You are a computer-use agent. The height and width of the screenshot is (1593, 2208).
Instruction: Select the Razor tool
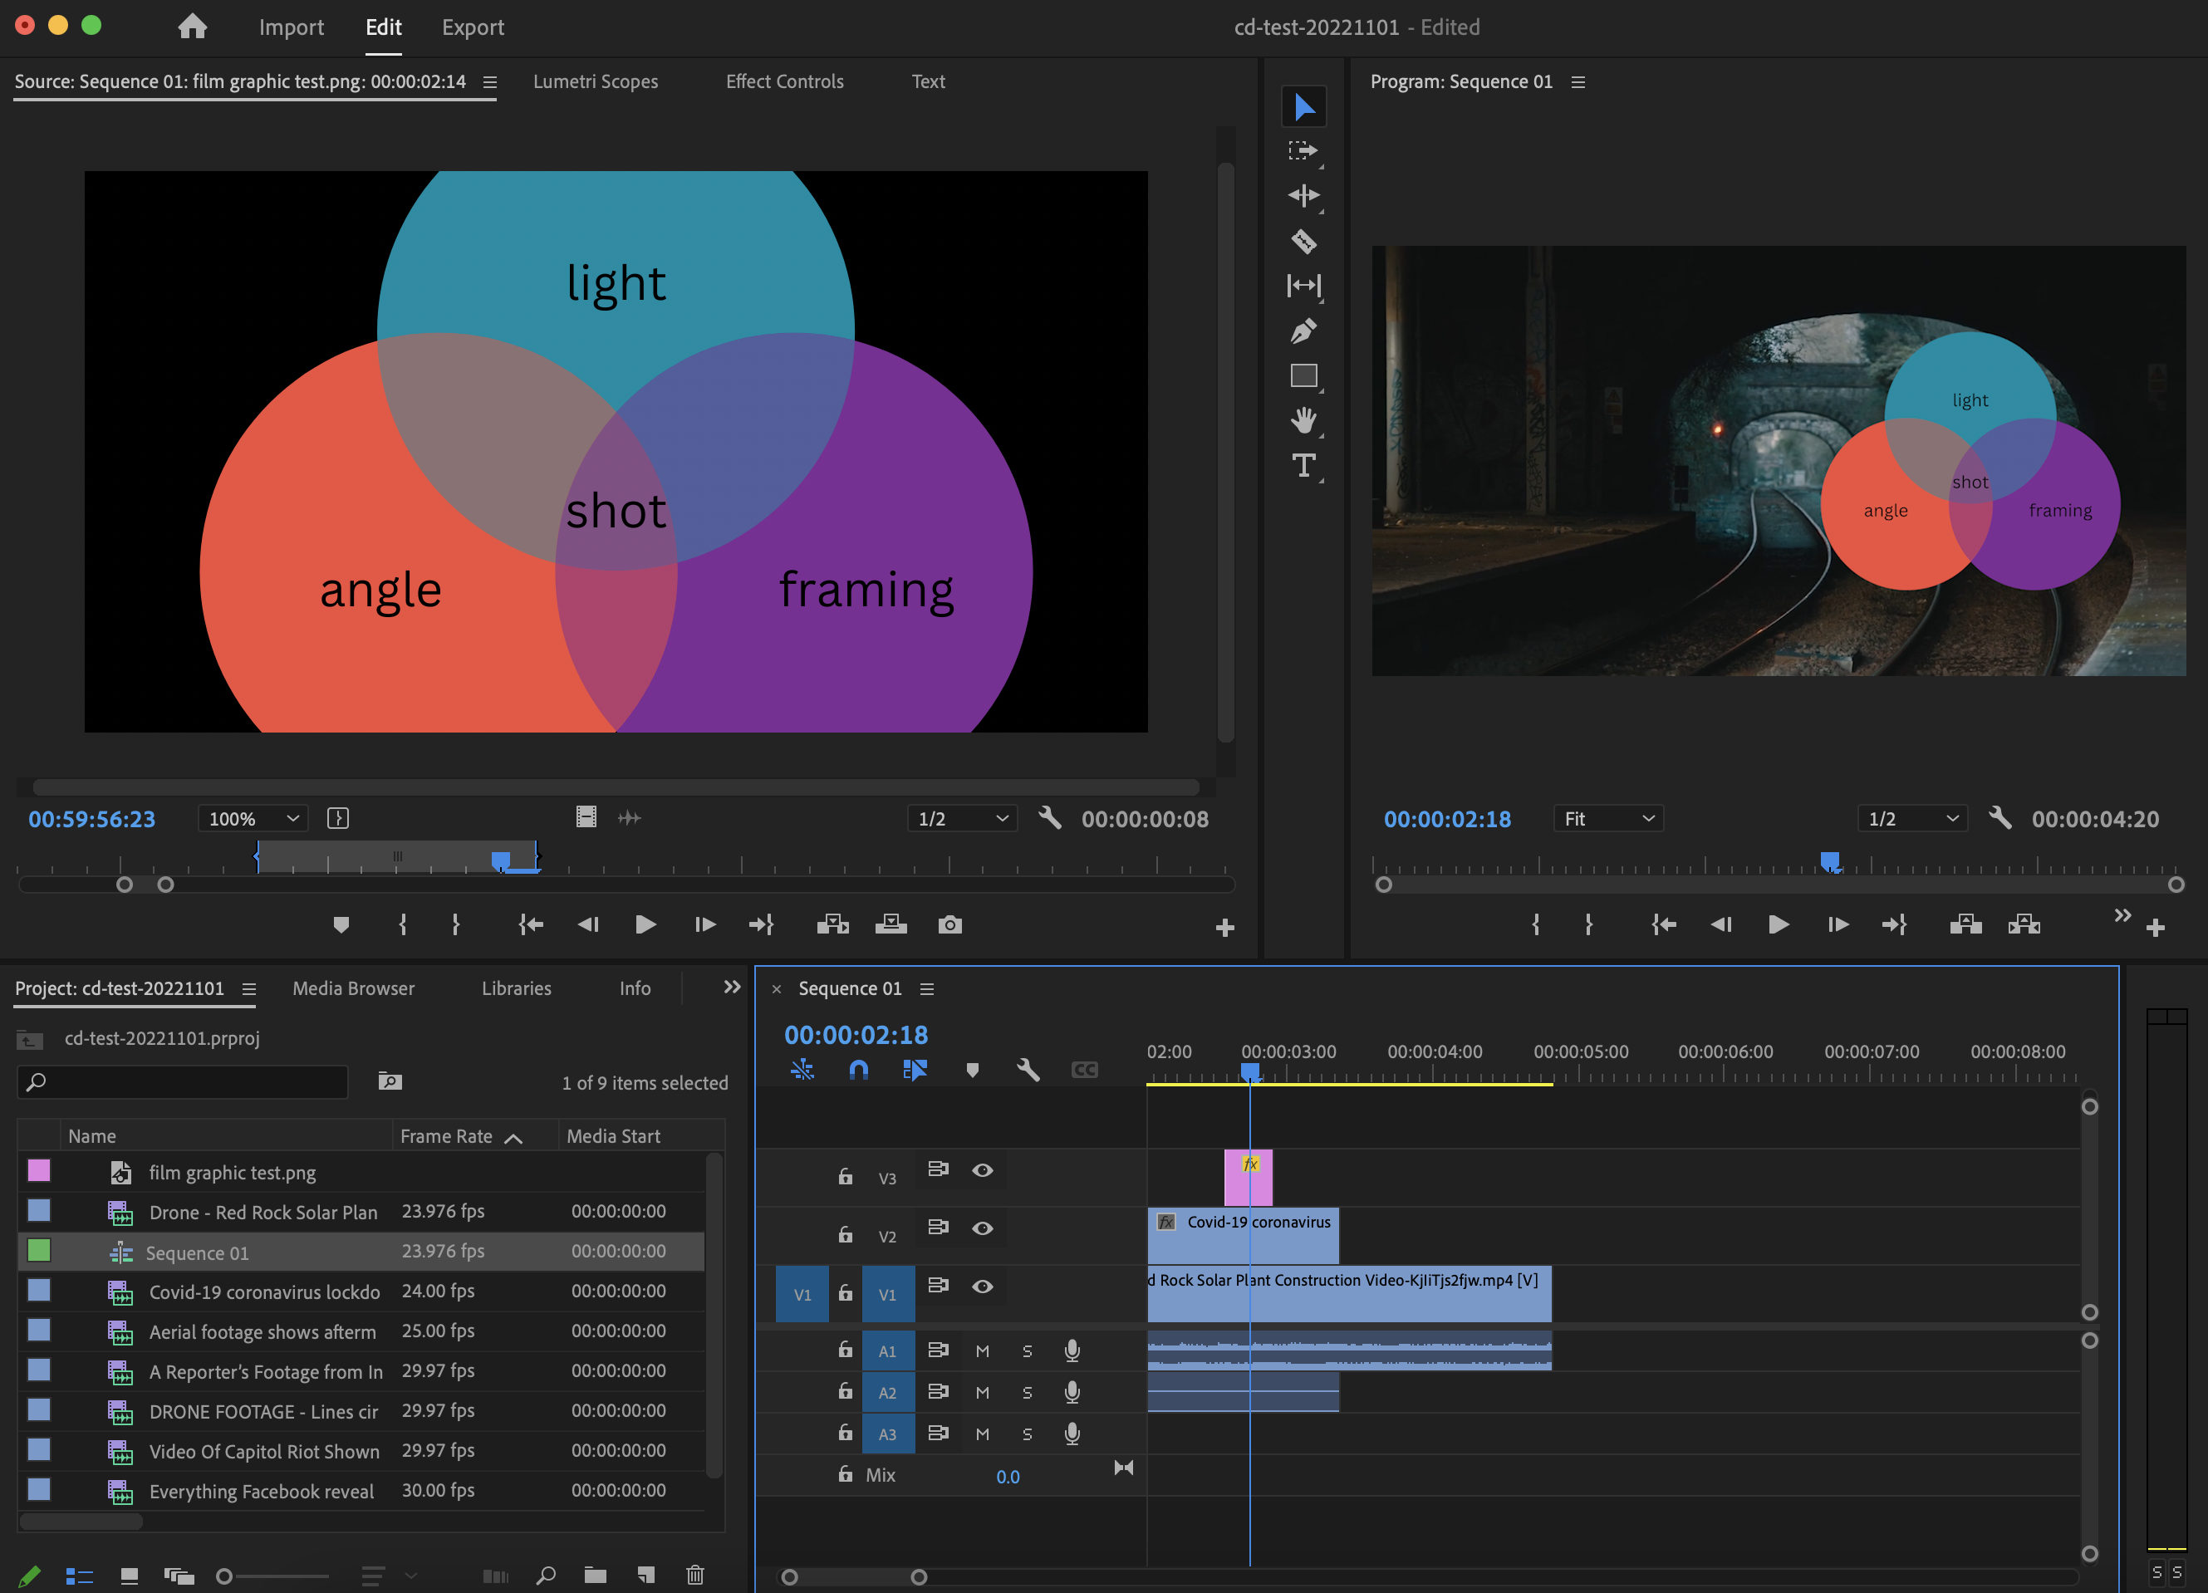pos(1303,240)
